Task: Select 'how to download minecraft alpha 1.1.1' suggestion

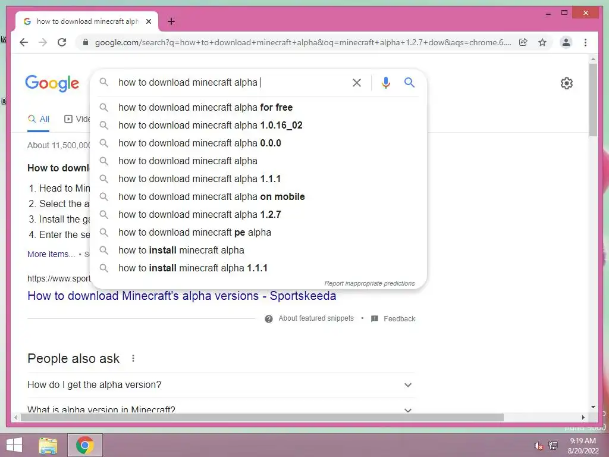Action: pos(258,179)
